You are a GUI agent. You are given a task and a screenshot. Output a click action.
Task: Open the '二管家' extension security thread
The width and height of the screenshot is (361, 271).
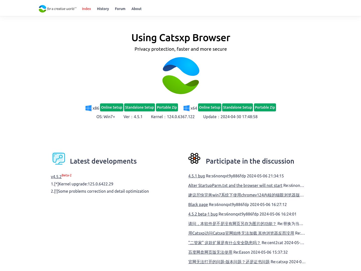coord(224,243)
